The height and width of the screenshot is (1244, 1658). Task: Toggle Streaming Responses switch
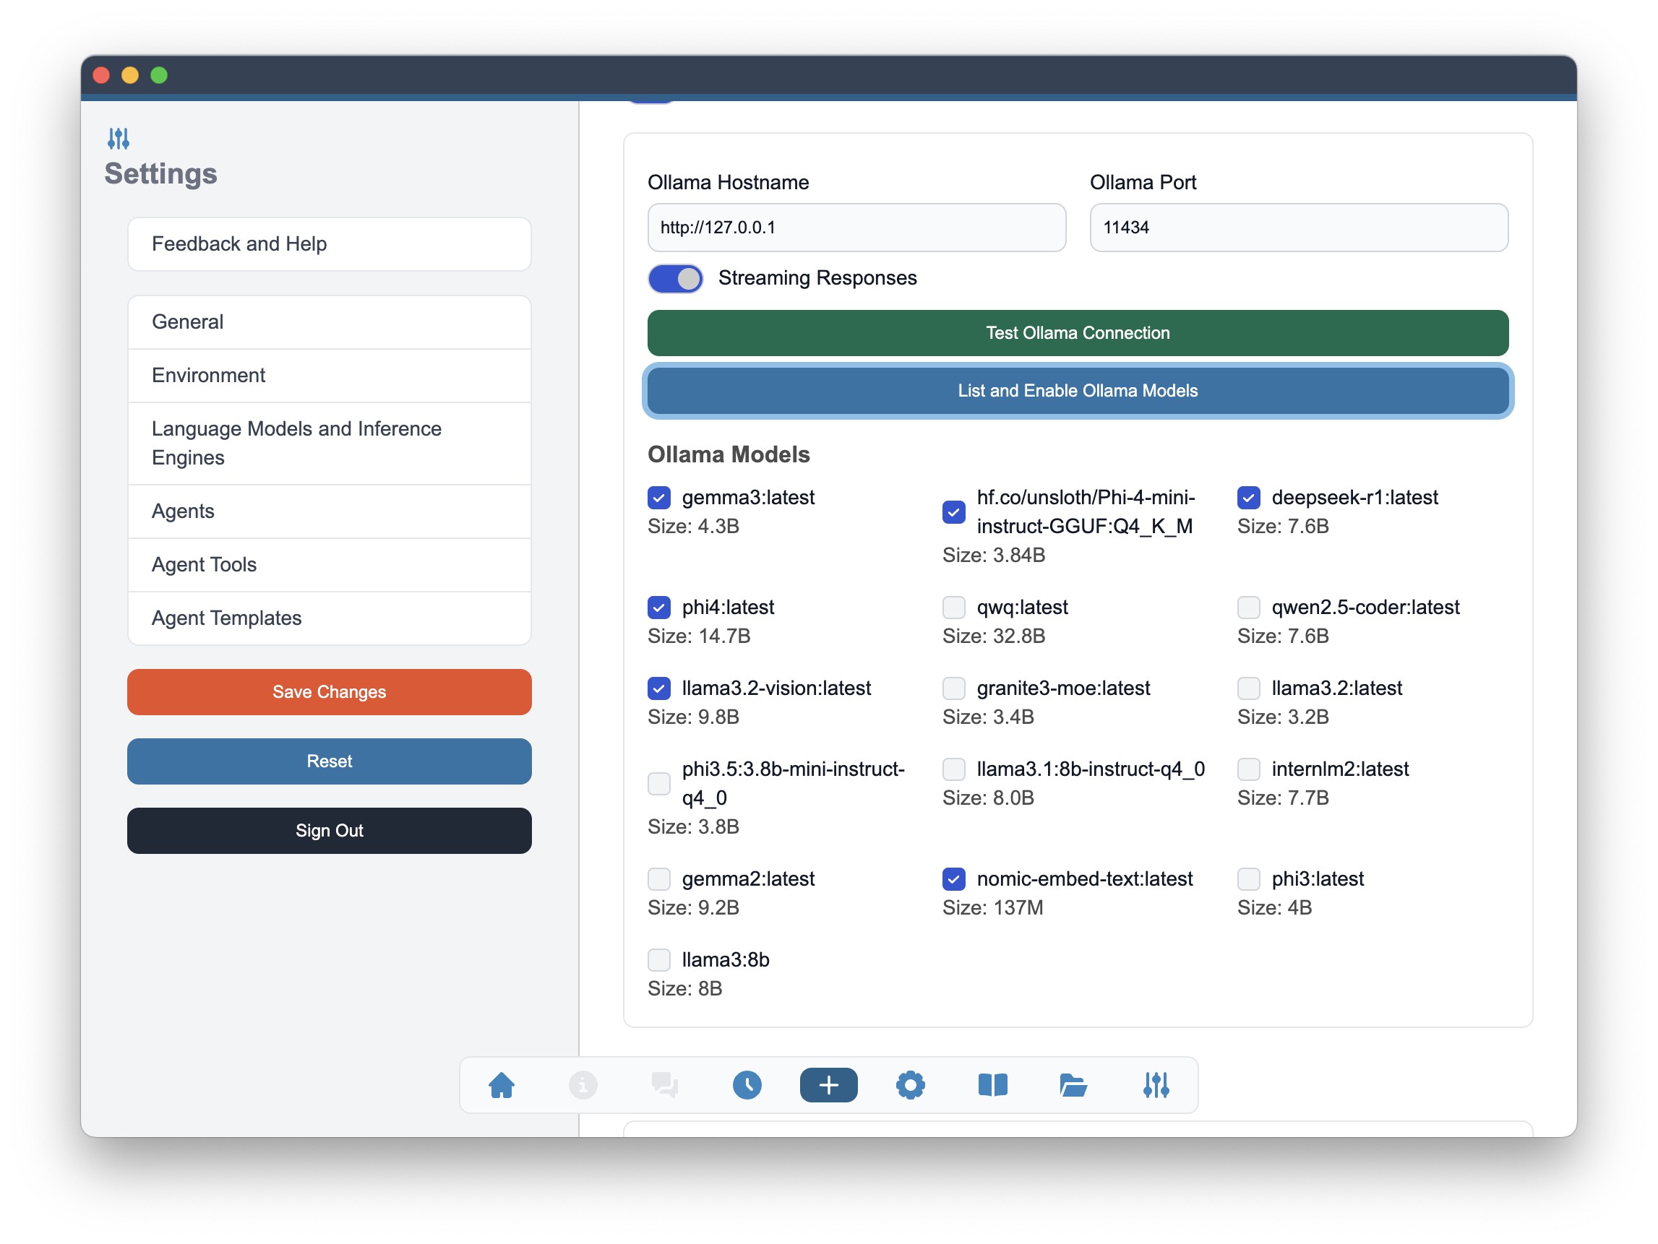click(x=675, y=279)
